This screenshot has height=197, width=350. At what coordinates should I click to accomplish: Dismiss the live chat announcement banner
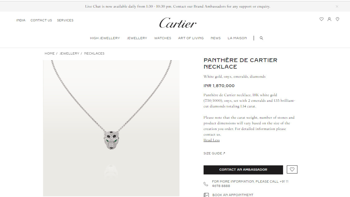pos(337,7)
